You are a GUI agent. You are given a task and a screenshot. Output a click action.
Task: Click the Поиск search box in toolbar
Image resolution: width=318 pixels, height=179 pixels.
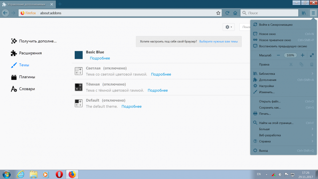269,13
